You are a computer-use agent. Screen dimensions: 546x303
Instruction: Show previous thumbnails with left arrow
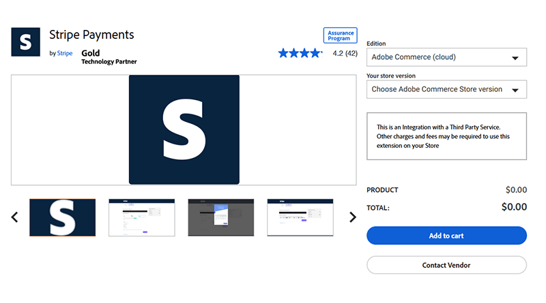coord(14,217)
